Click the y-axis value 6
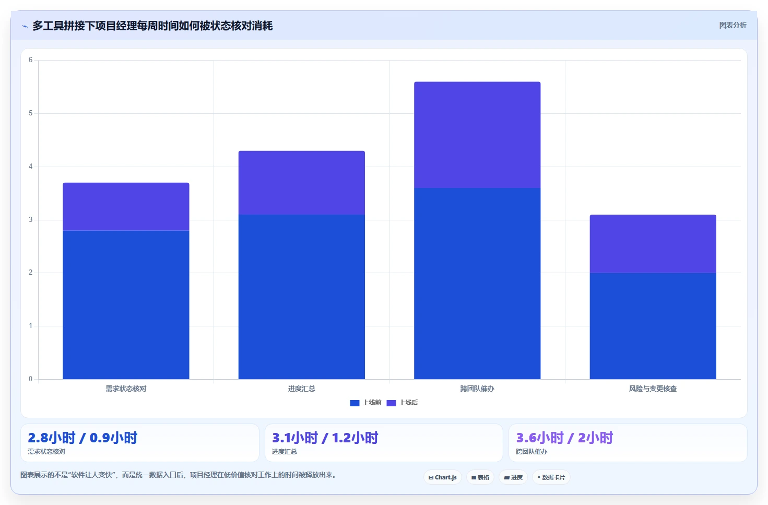The height and width of the screenshot is (505, 768). (30, 60)
